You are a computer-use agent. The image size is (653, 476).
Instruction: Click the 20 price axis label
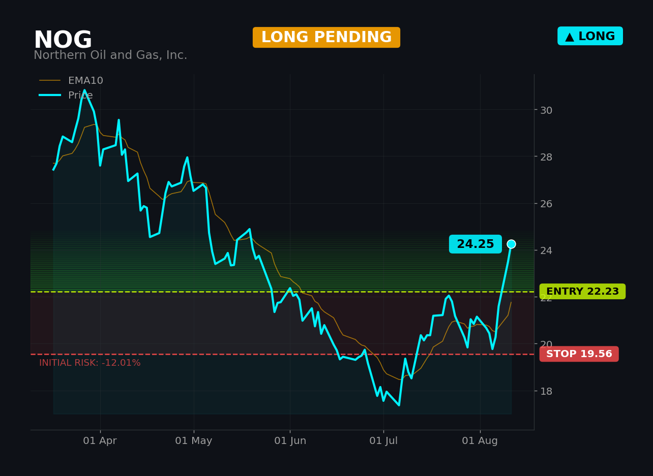tap(546, 344)
